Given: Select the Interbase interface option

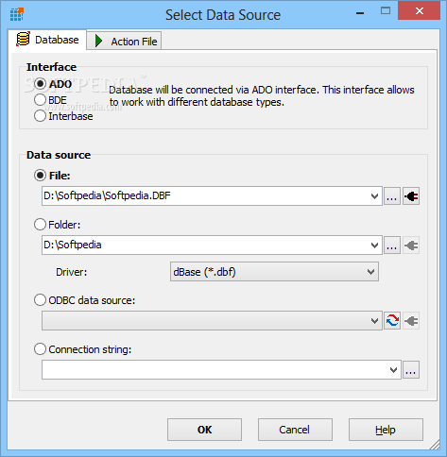Looking at the screenshot, I should [x=63, y=116].
